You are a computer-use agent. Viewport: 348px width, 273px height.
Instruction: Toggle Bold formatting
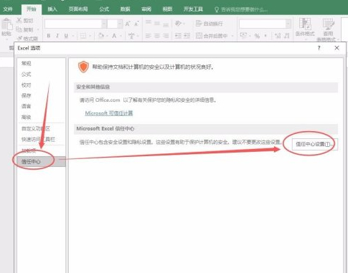click(x=49, y=36)
